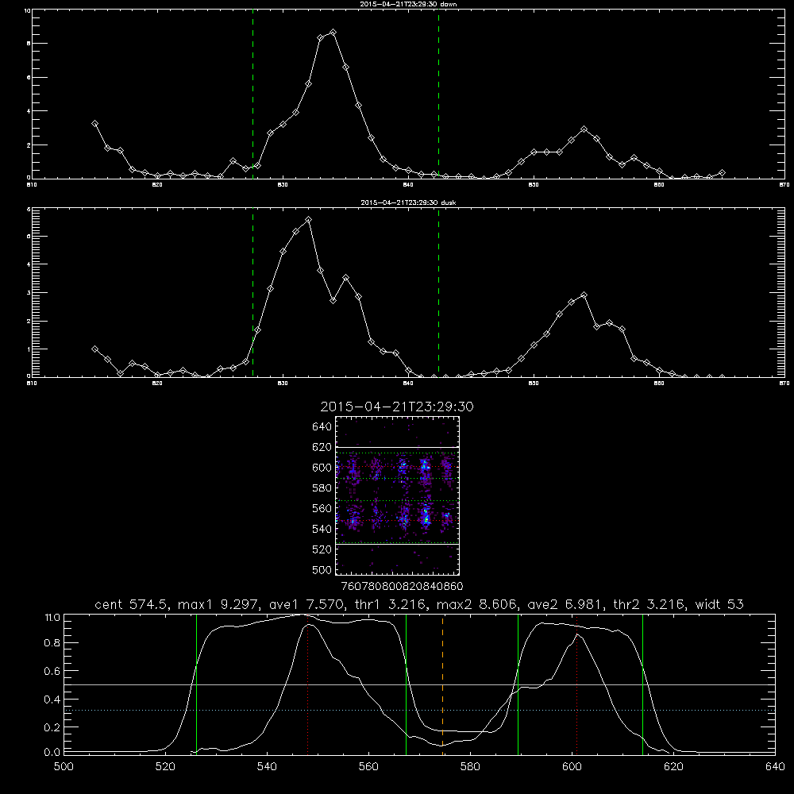
Task: Click the highest diamond marker in the dusk plot
Action: point(308,220)
